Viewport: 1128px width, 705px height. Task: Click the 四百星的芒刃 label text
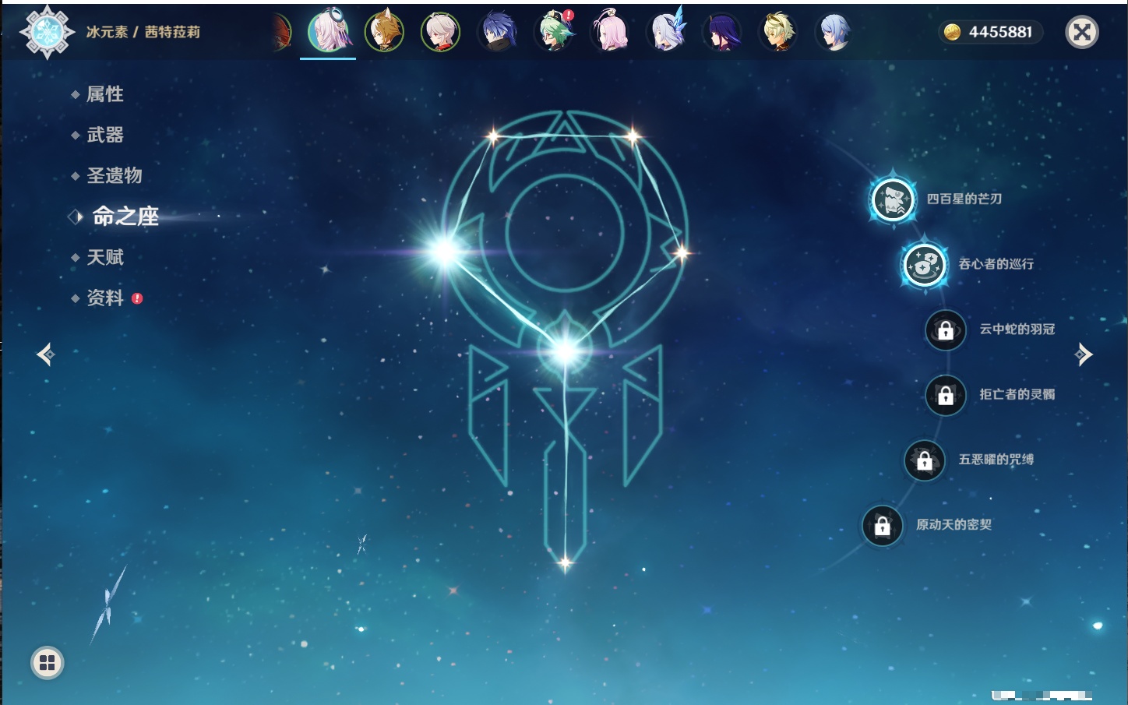pos(964,199)
